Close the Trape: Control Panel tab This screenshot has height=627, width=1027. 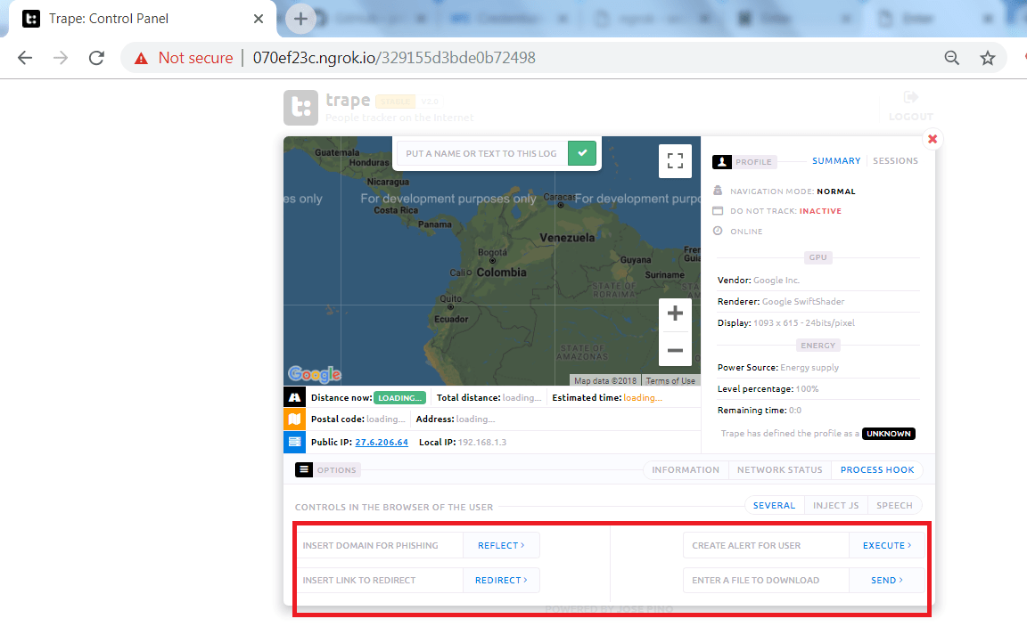(x=259, y=19)
